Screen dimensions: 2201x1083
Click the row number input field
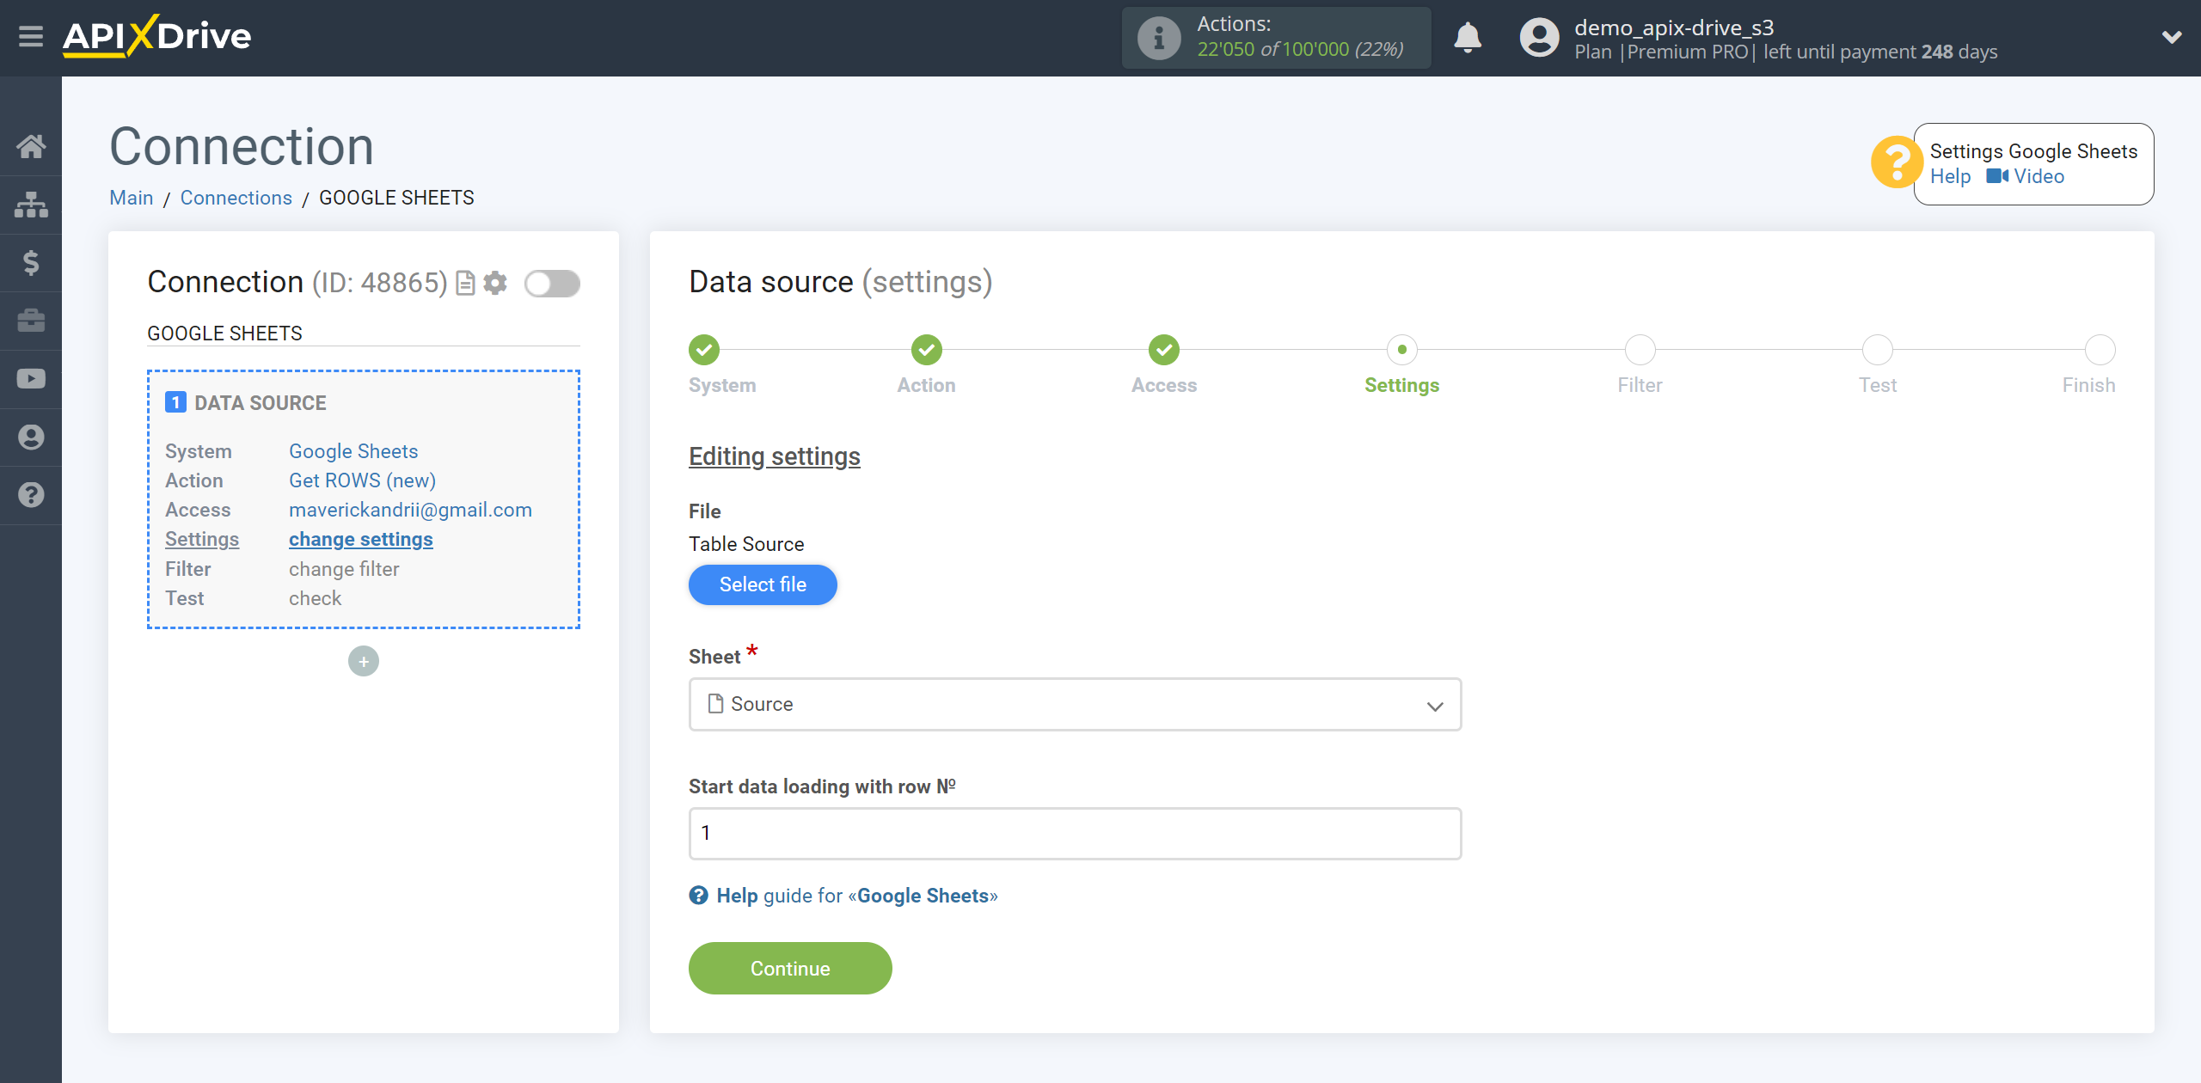point(1074,833)
